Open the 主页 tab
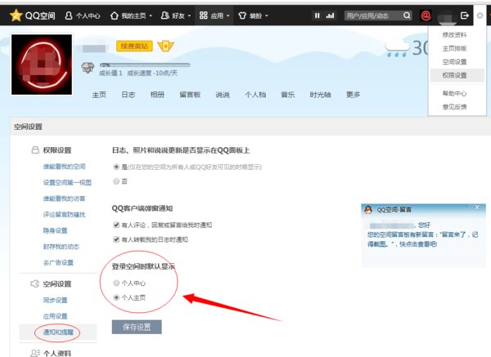The width and height of the screenshot is (491, 357). tap(99, 95)
